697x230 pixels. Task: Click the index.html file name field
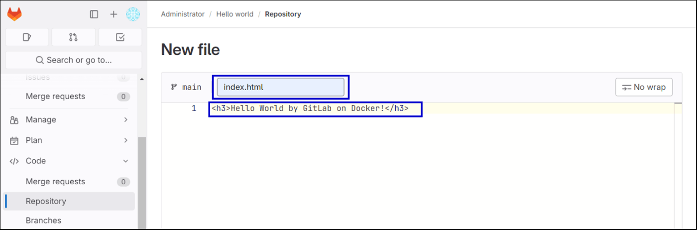coord(280,87)
